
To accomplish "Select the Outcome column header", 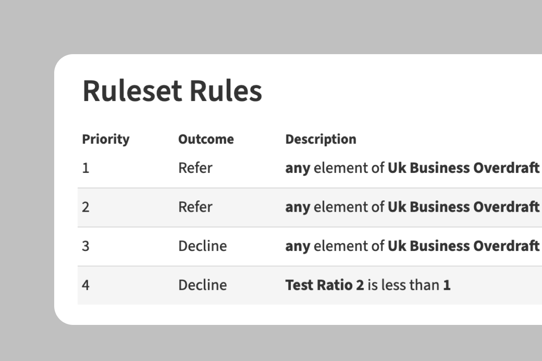I will click(x=206, y=139).
